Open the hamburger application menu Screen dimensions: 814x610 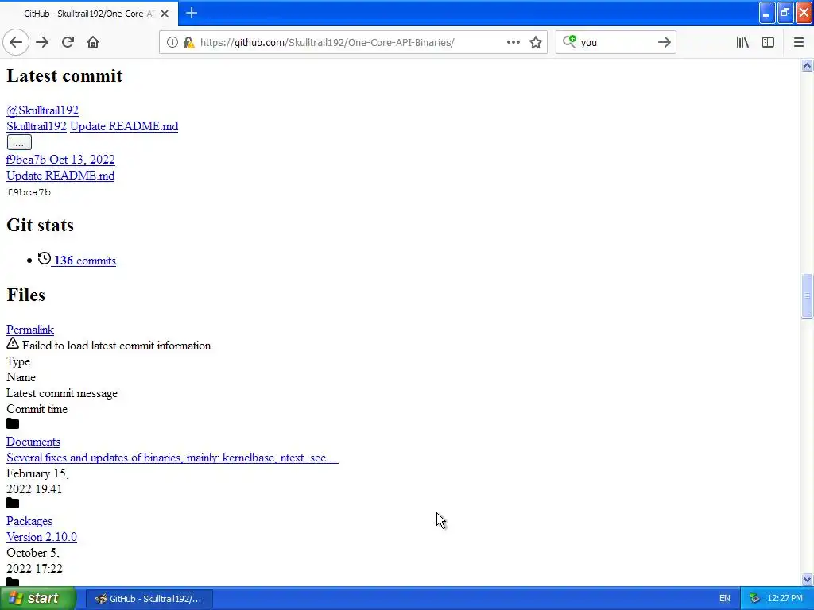click(799, 43)
